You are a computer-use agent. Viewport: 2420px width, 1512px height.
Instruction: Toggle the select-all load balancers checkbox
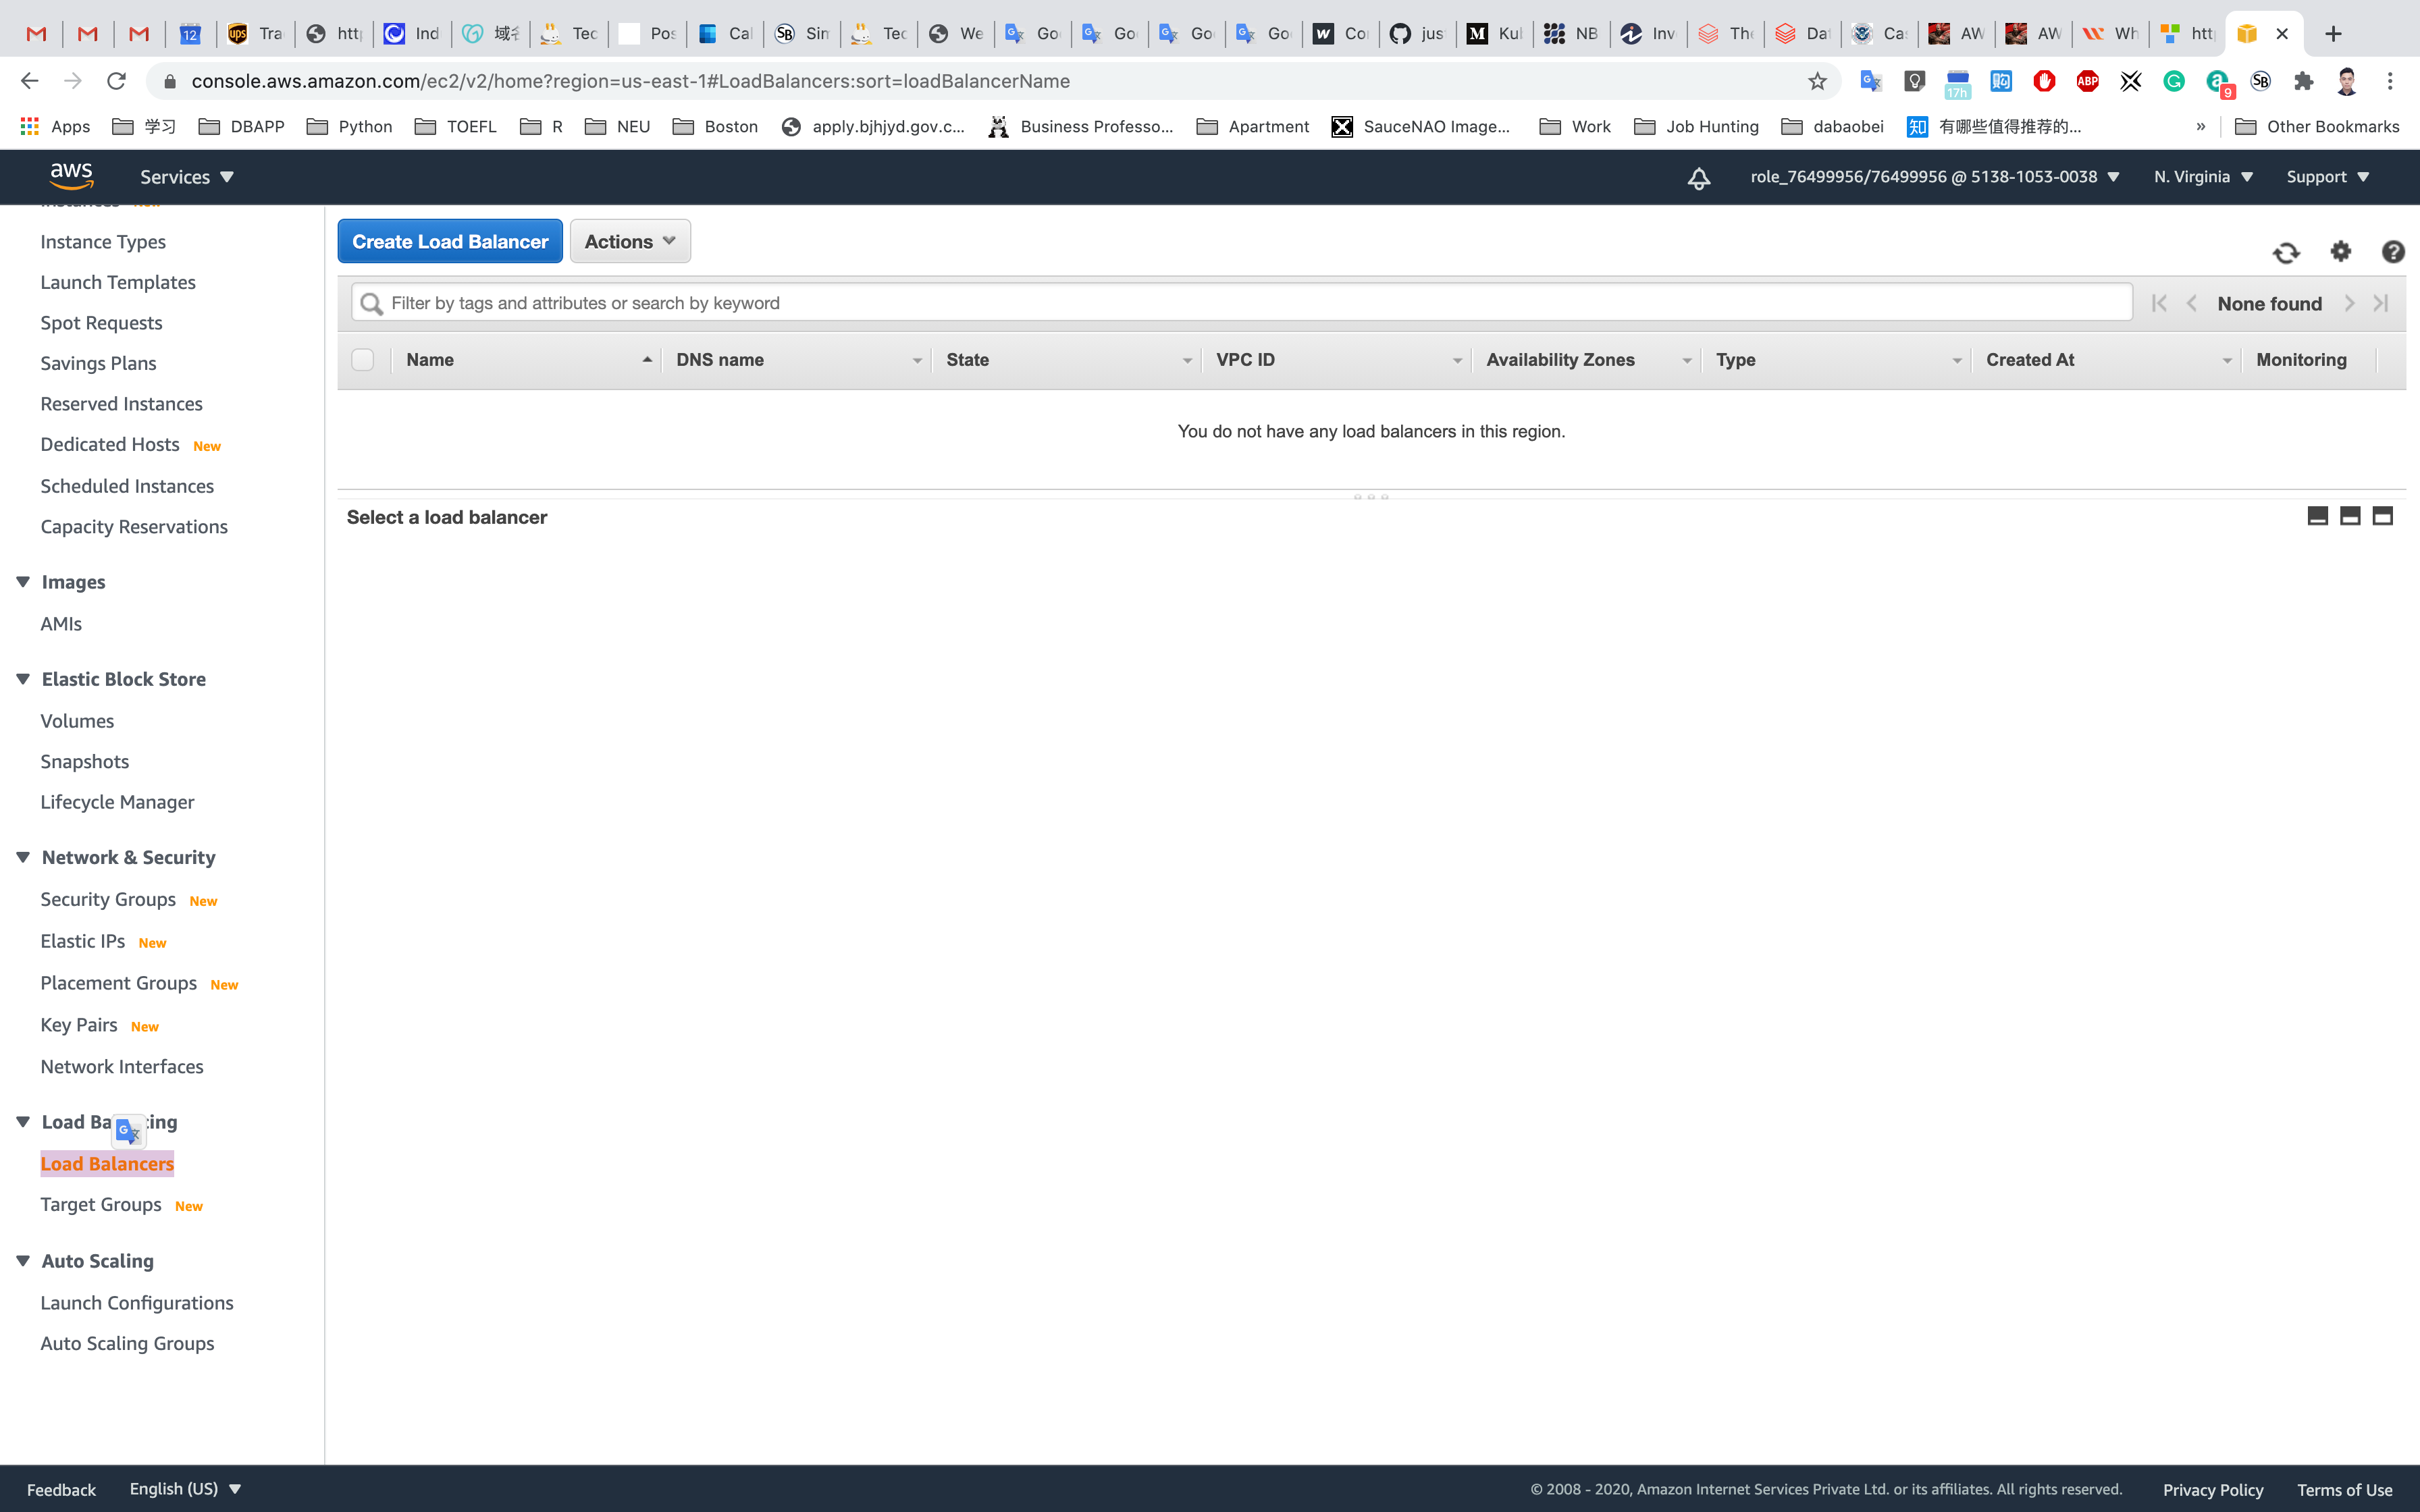point(363,360)
